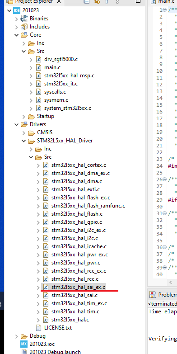Image resolution: width=177 pixels, height=354 pixels.
Task: Collapse the Src folder under STM32L5xx_HAL_Driver
Action: [x=31, y=157]
